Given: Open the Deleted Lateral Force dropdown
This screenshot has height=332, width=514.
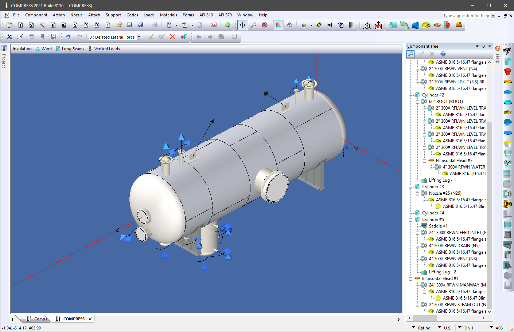Looking at the screenshot, I should (x=139, y=37).
